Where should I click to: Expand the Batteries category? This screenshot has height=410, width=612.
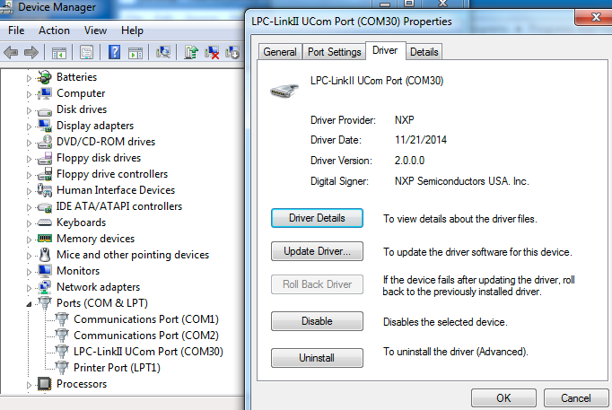pos(30,77)
